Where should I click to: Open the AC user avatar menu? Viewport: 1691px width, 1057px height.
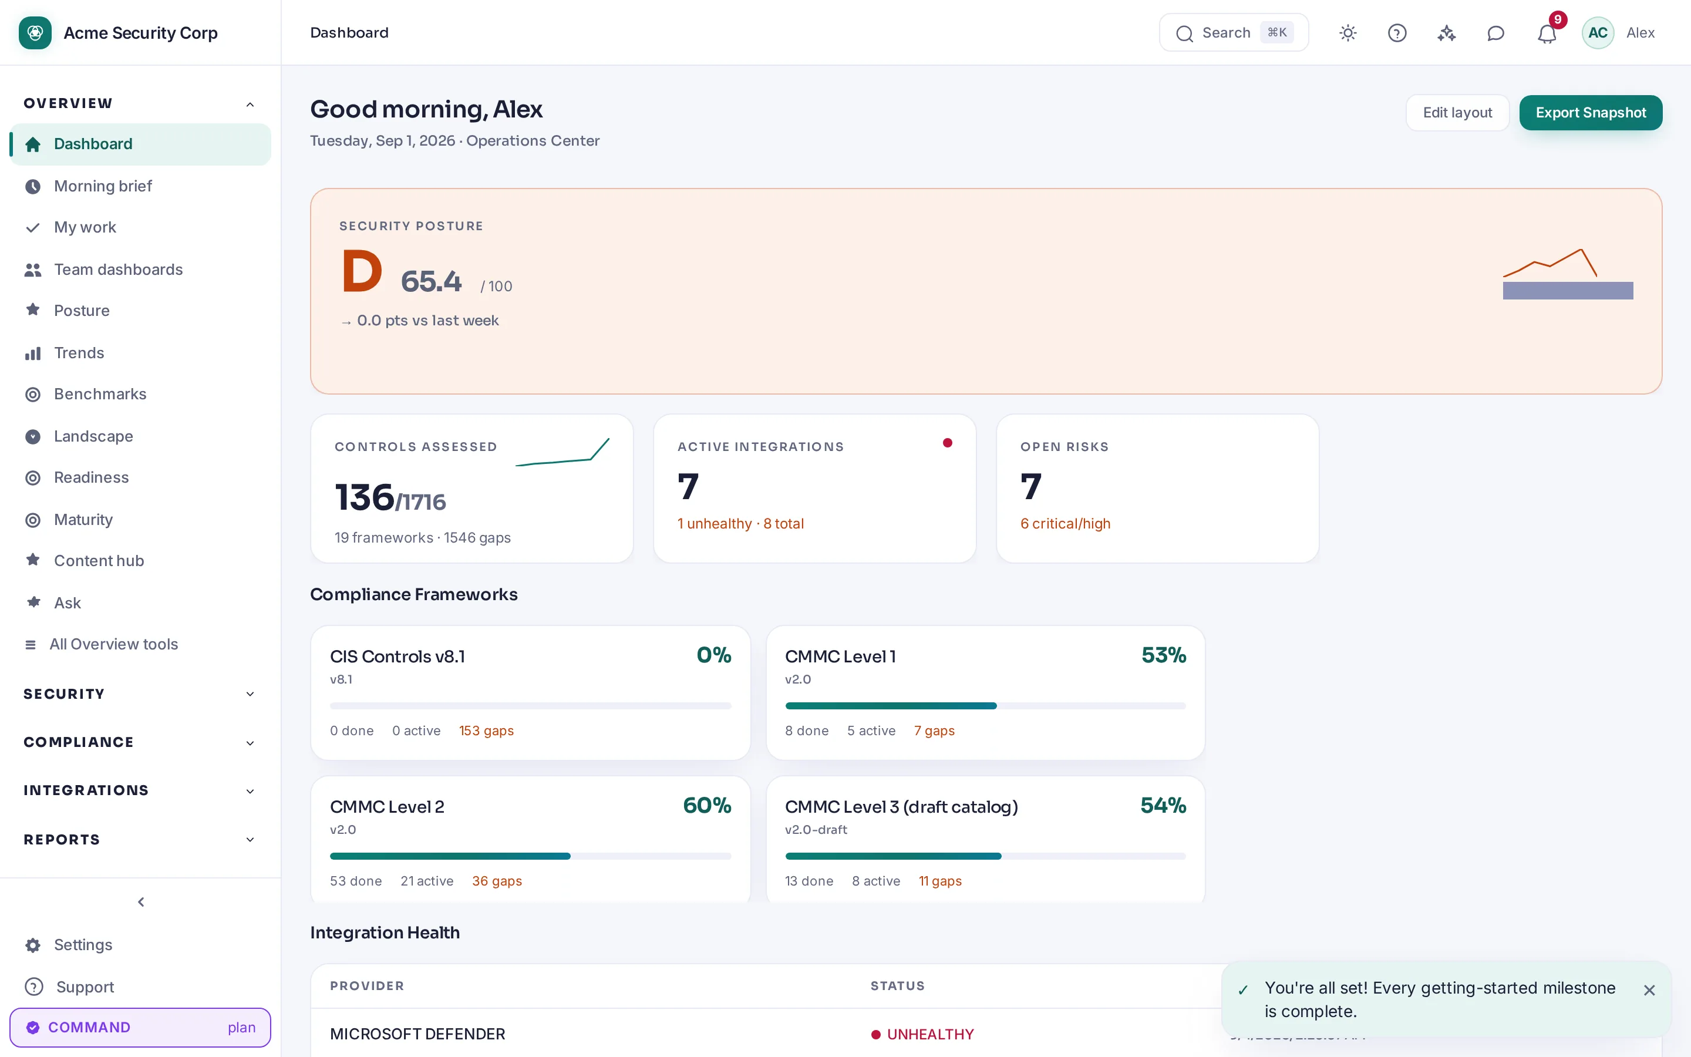pos(1598,33)
